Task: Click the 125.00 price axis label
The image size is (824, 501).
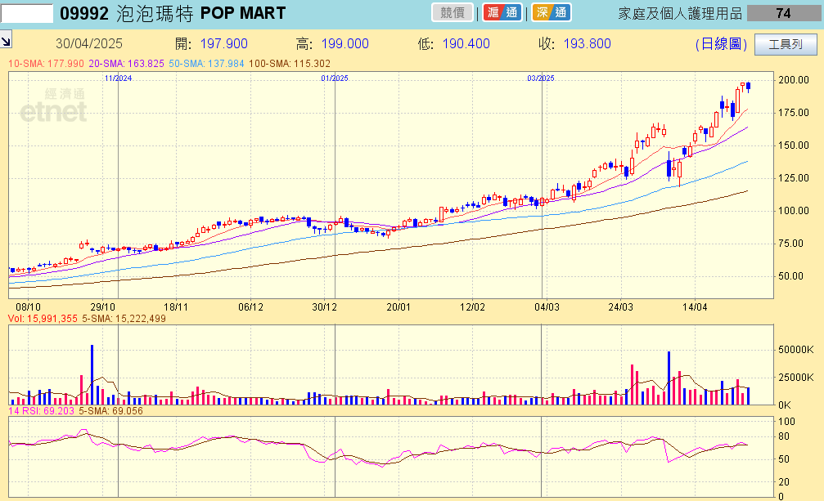Action: [794, 178]
